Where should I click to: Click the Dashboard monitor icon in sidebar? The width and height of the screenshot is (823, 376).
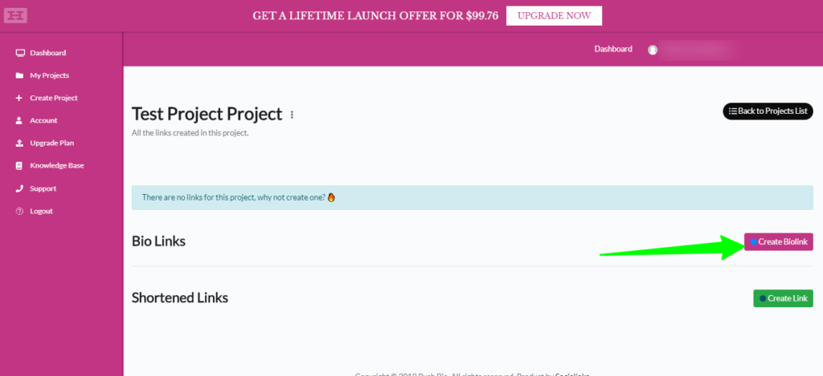coord(20,53)
